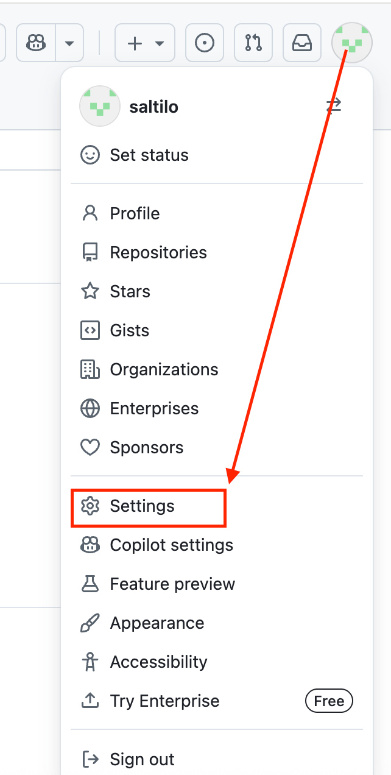Viewport: 391px width, 775px height.
Task: Open the Pull requests icon
Action: click(x=253, y=43)
